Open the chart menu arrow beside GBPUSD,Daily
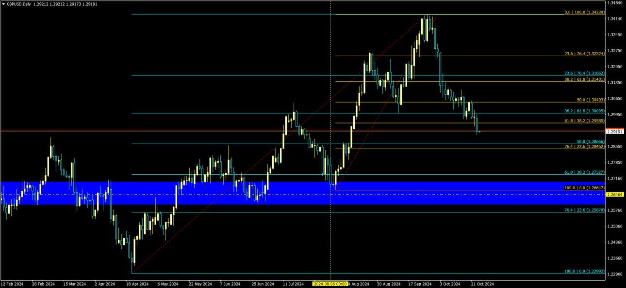This screenshot has width=626, height=288. coord(3,4)
